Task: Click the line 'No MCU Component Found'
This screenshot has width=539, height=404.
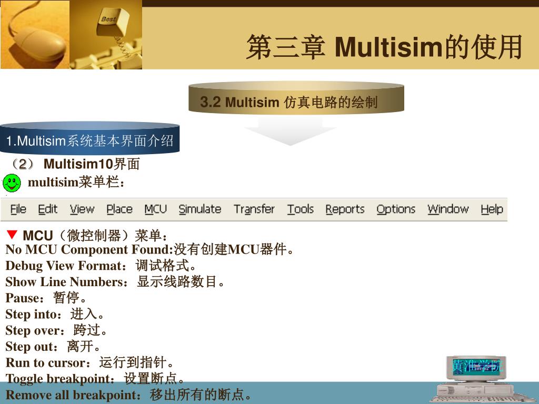Action: click(150, 249)
